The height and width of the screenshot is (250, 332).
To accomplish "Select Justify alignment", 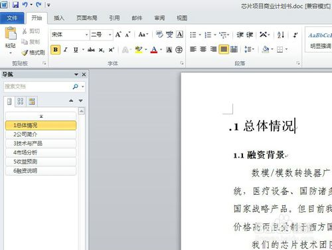I will (x=224, y=49).
